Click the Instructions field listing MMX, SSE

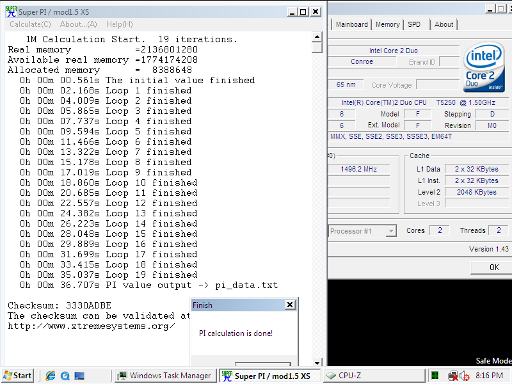pos(419,136)
